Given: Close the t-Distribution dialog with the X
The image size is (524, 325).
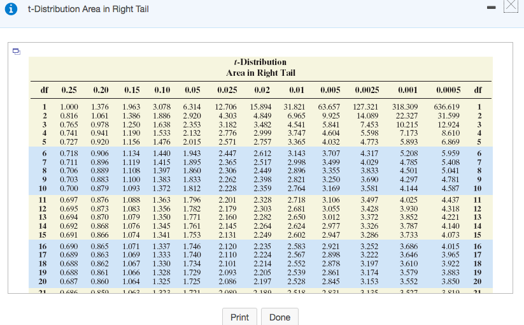Looking at the screenshot, I should [511, 8].
